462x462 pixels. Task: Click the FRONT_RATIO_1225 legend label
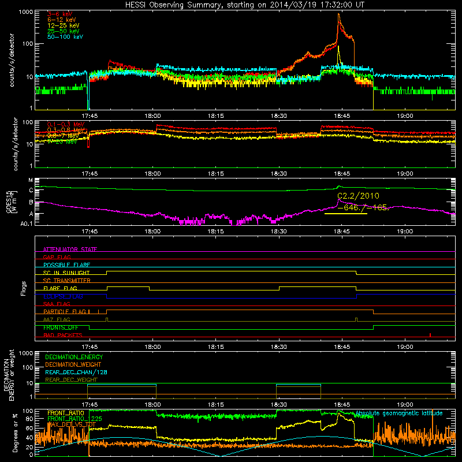[75, 419]
